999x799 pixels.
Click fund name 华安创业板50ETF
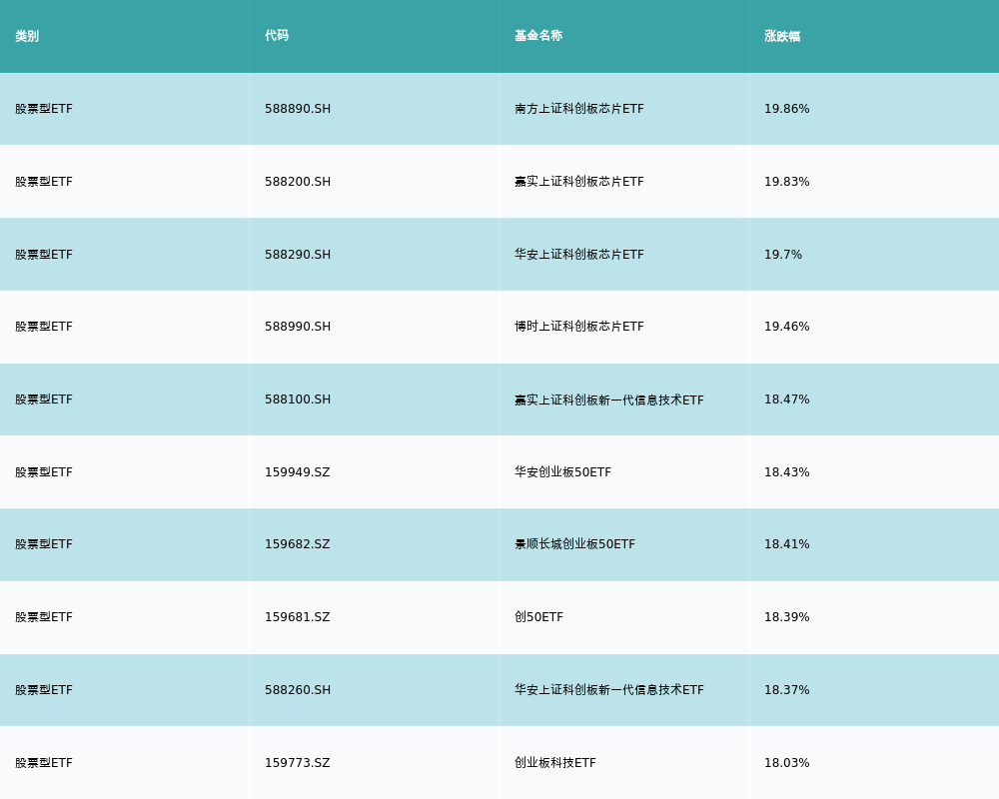(562, 472)
